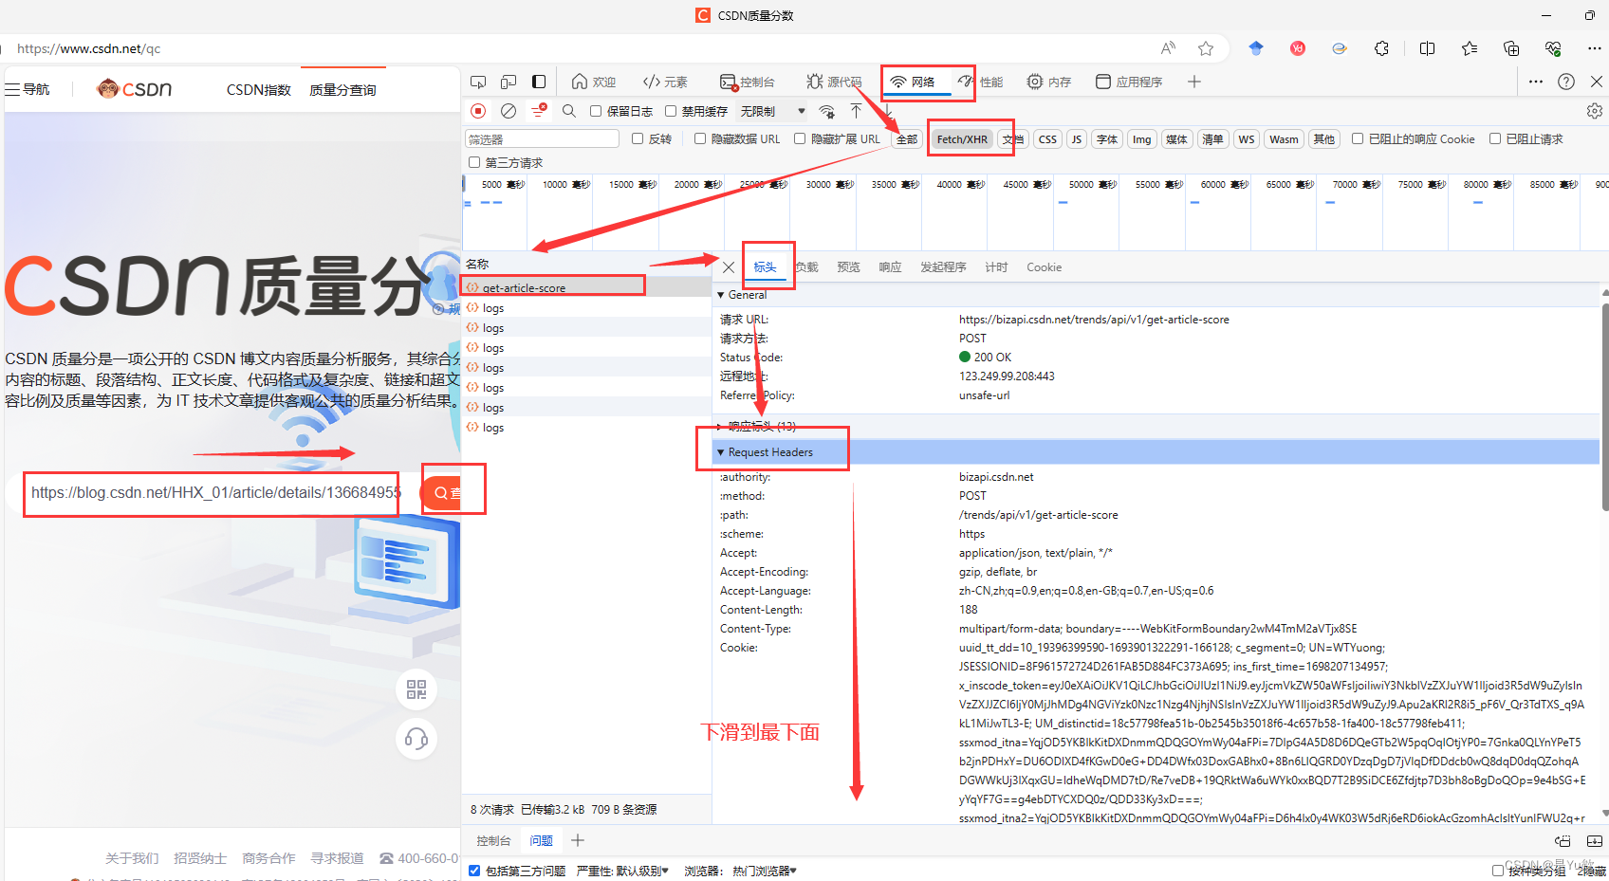Collapse the General section
Viewport: 1609px width, 881px height.
(721, 295)
